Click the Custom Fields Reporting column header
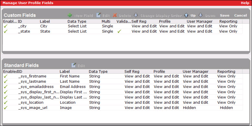This screenshot has height=126, width=252. tap(228, 21)
